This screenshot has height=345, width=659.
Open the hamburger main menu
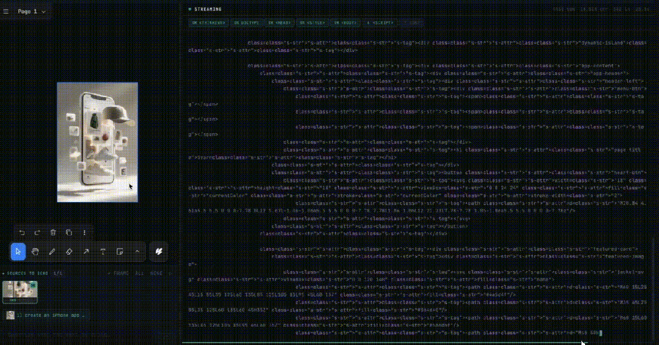[x=6, y=12]
